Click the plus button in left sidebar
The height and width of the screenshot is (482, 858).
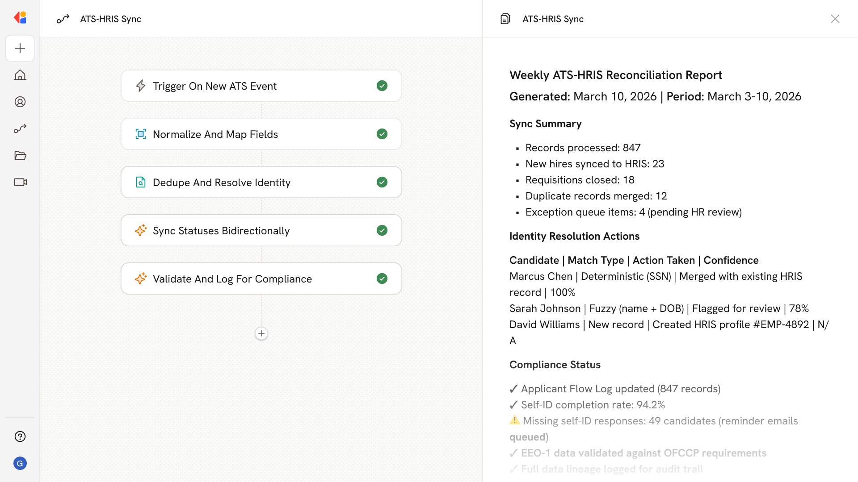[x=20, y=48]
